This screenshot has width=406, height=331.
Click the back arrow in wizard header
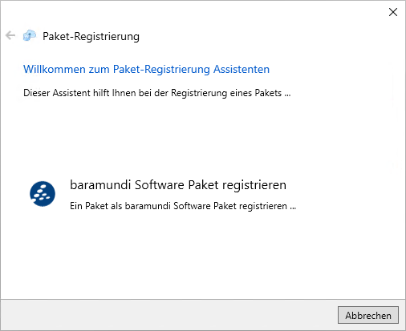point(10,35)
